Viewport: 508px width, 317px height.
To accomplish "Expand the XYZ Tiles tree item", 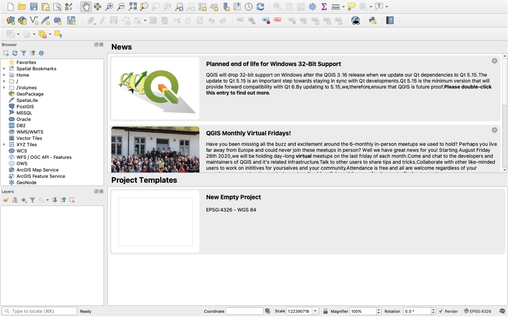I will tap(4, 145).
